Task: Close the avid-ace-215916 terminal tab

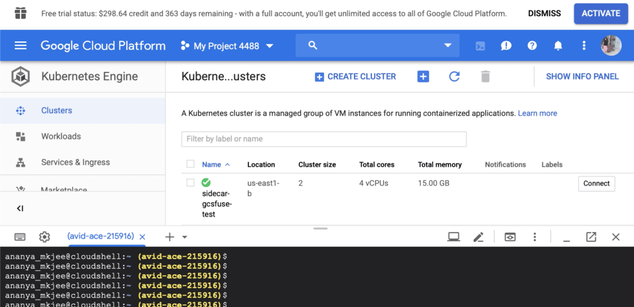Action: pos(142,237)
